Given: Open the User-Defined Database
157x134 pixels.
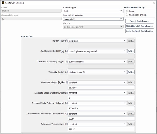Looking at the screenshot, I should pos(139,31).
